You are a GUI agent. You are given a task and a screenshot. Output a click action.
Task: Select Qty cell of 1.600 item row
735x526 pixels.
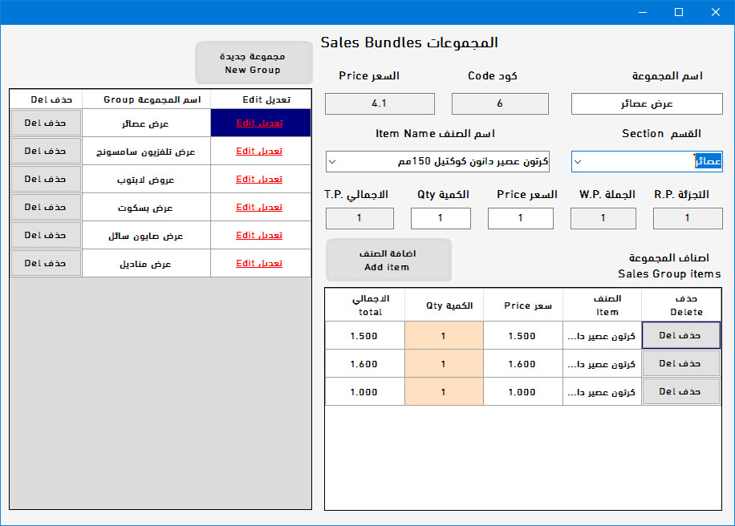point(444,363)
